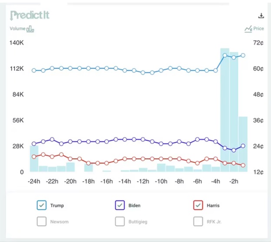Click the tallest volume bar at -3h

pos(225,110)
